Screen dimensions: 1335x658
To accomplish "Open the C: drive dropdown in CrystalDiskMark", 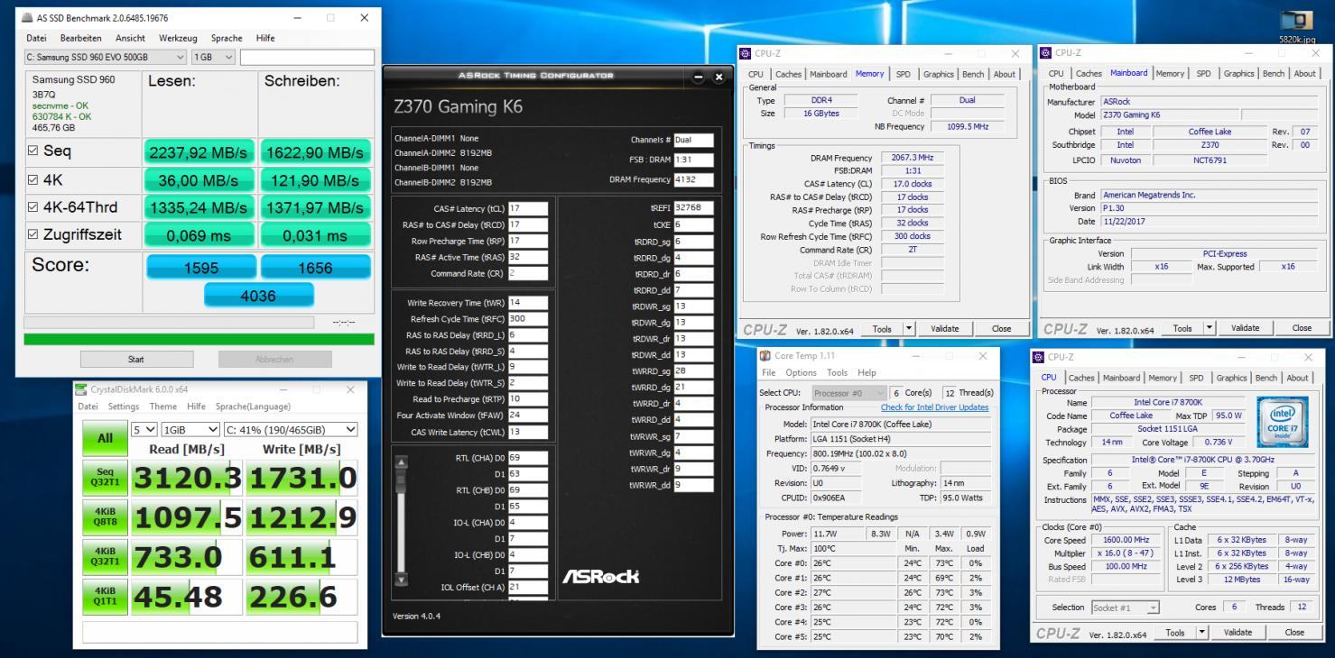I will pyautogui.click(x=290, y=430).
